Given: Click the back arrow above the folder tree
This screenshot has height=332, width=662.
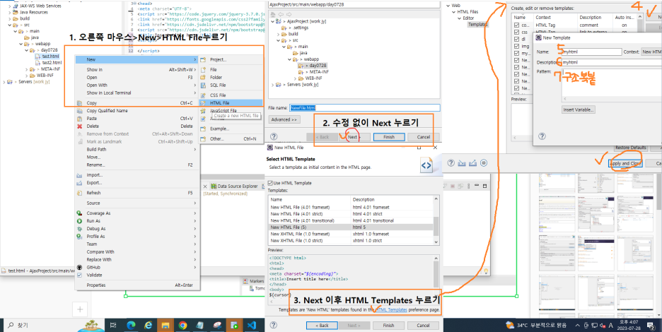Looking at the screenshot, I should coord(281,14).
